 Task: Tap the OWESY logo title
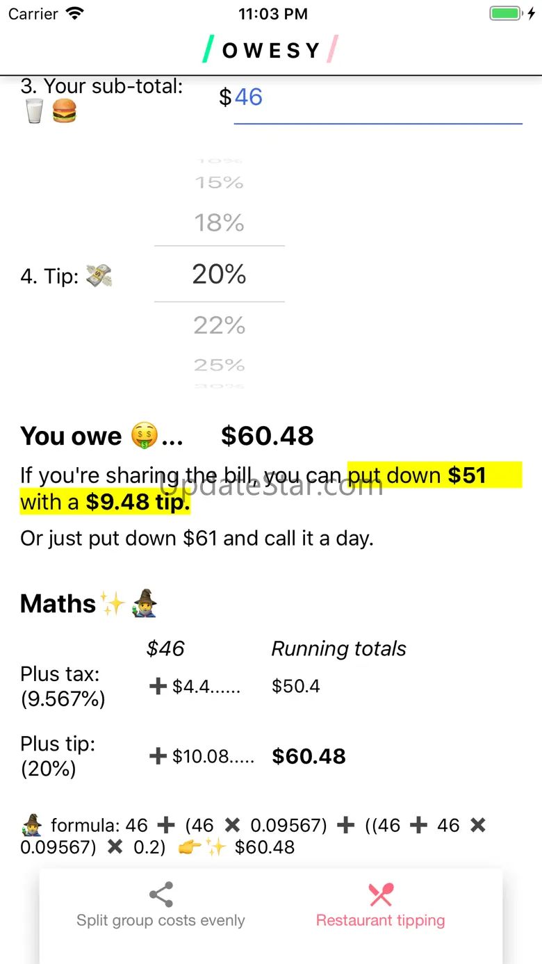tap(271, 50)
